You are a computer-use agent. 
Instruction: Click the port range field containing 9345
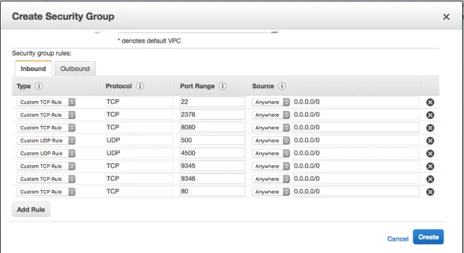[212, 166]
